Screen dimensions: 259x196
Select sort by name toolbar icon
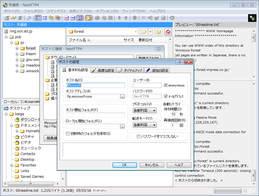point(38,18)
